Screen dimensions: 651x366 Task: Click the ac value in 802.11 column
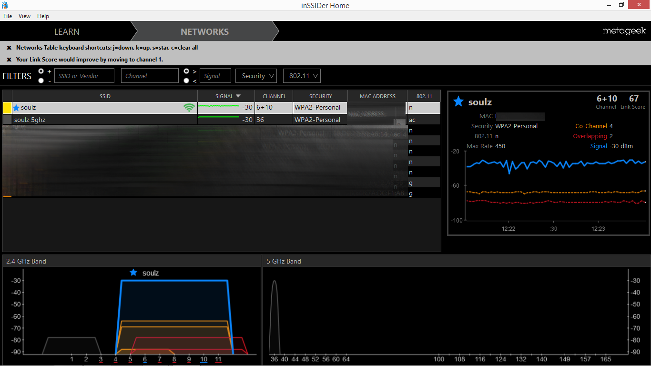(x=412, y=120)
